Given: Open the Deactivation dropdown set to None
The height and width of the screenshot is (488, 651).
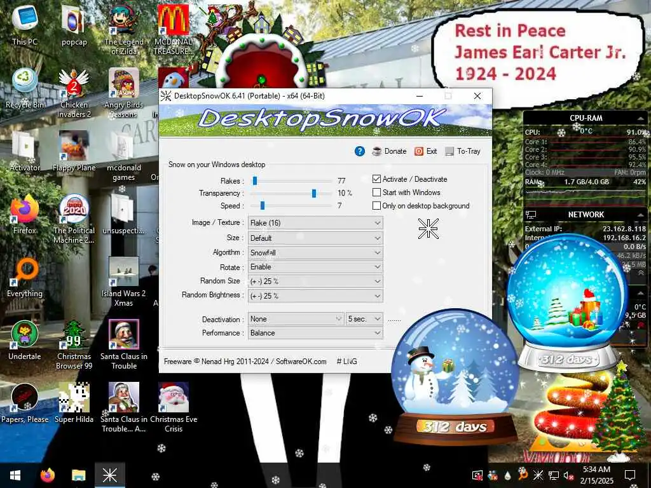Looking at the screenshot, I should [296, 319].
